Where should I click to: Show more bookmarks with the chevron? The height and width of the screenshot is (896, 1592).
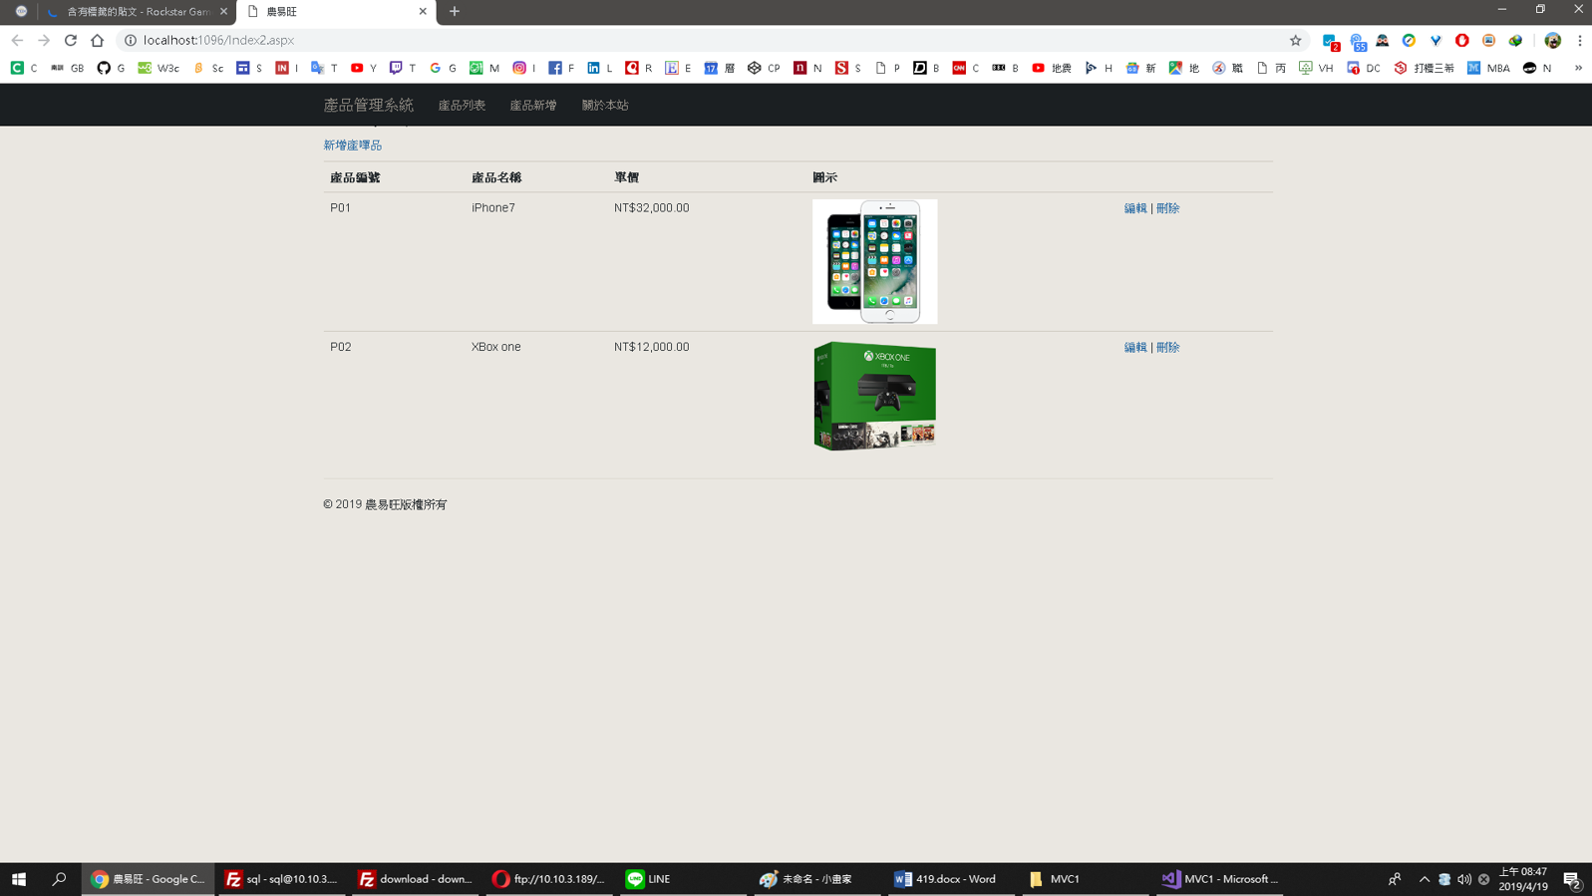(1578, 68)
